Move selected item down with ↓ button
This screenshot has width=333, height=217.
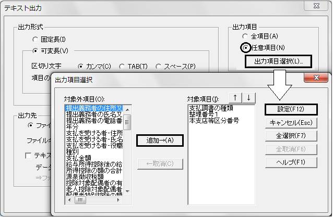coord(248,98)
